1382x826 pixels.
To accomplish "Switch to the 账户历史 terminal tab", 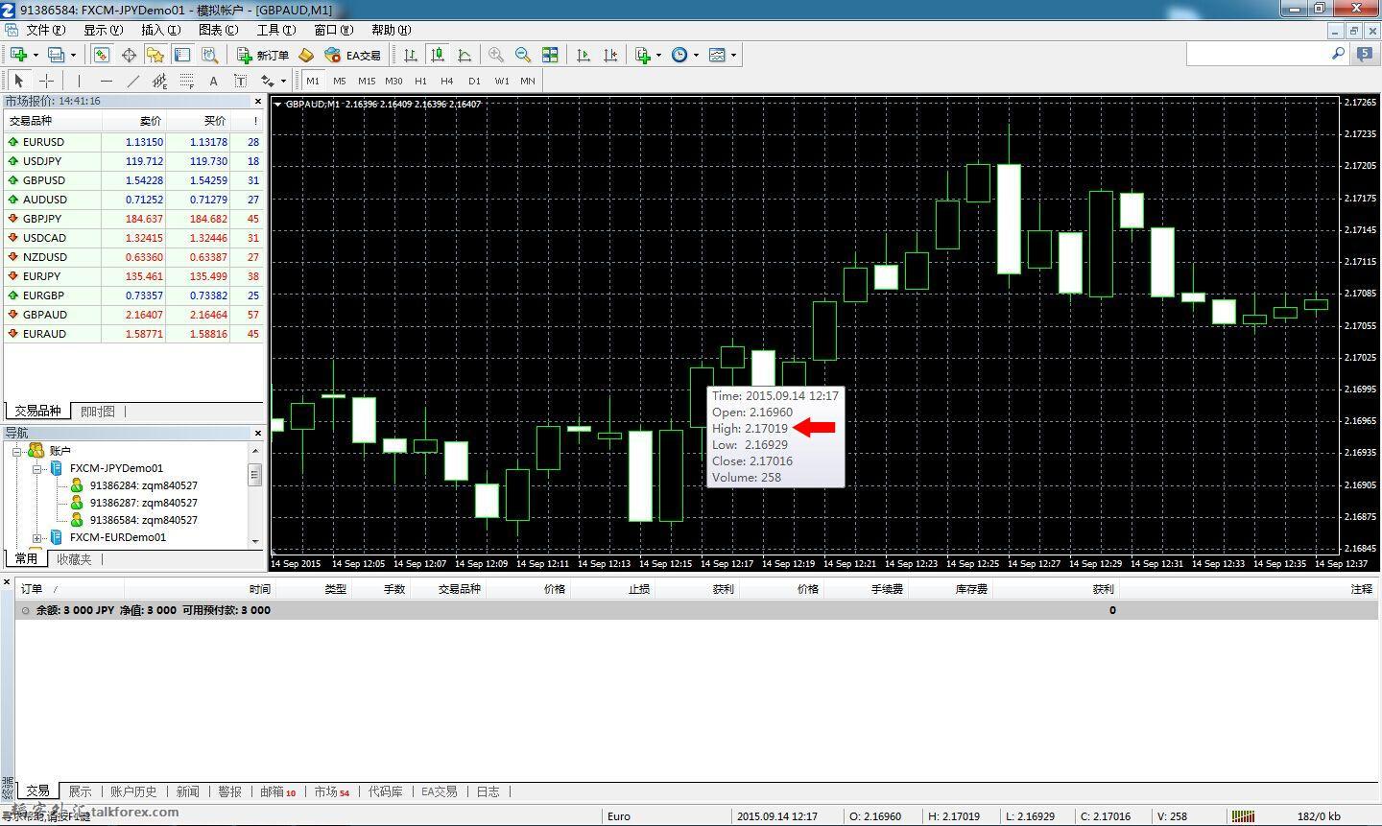I will [133, 791].
